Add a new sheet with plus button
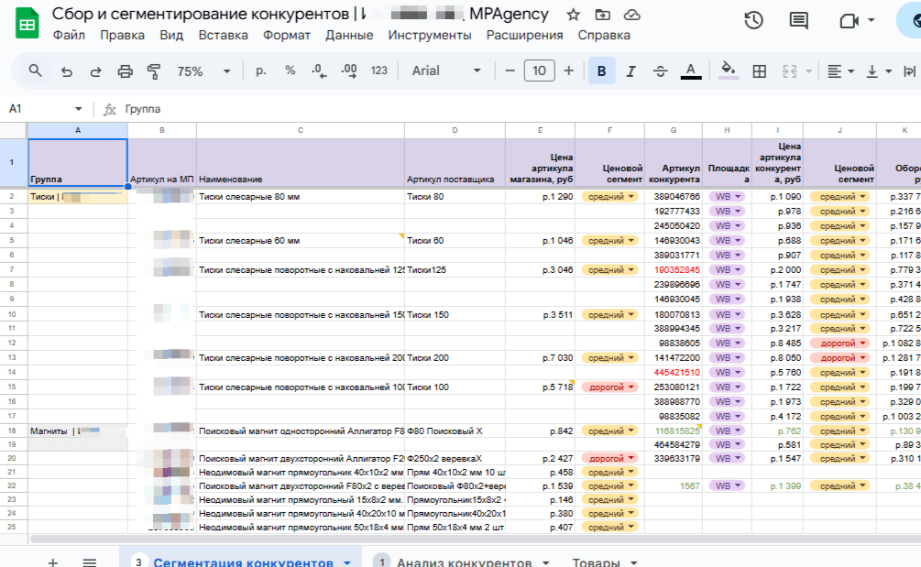 click(52, 562)
